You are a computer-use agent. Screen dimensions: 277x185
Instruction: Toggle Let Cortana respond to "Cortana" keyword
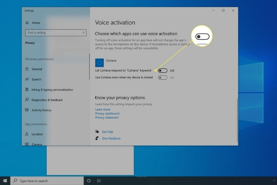click(163, 71)
